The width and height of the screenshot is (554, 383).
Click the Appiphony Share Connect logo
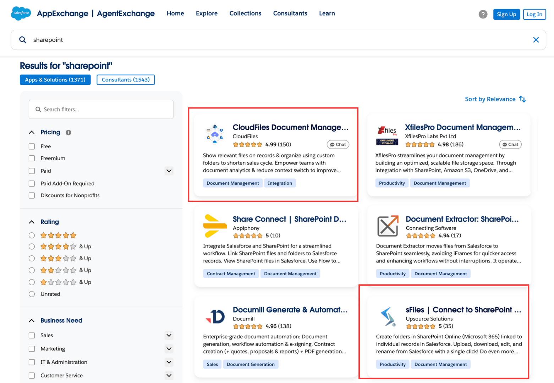(215, 226)
